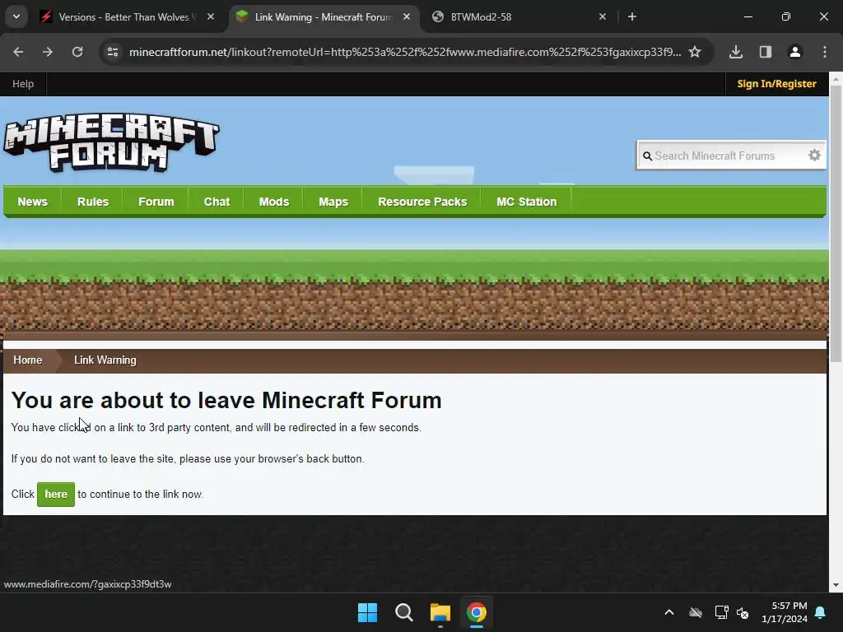Open the Resource Packs menu item

[x=422, y=202]
